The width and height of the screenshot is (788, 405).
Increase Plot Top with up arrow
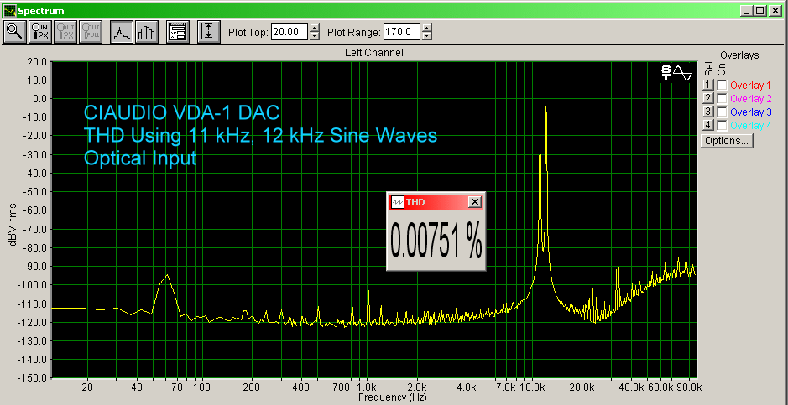315,29
